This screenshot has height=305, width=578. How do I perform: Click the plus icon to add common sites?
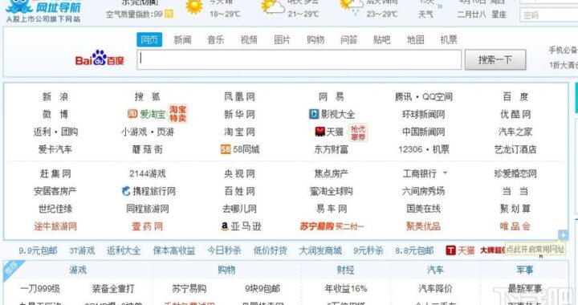(x=563, y=235)
